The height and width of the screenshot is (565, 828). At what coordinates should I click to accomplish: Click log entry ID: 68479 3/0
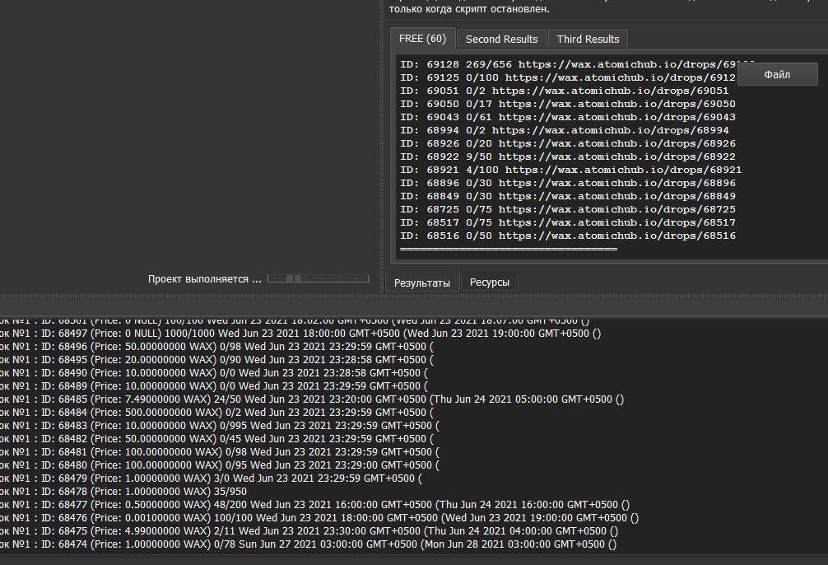coord(212,479)
